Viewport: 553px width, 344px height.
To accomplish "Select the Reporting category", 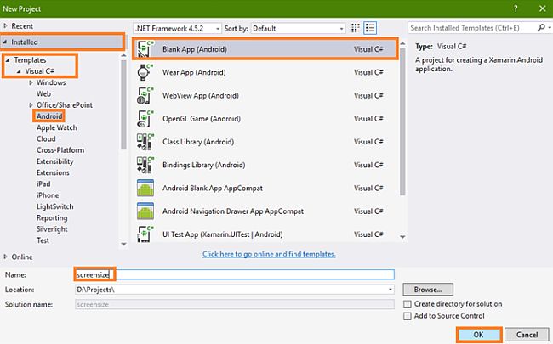I will coord(52,218).
